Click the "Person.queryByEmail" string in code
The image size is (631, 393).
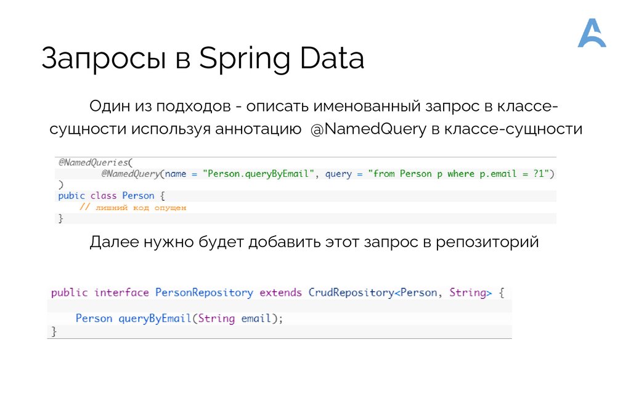pyautogui.click(x=258, y=174)
